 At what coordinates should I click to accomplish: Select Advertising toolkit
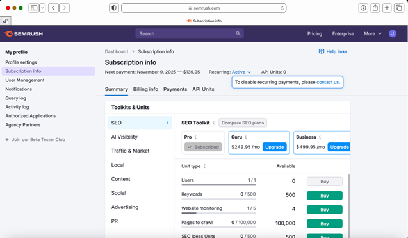coord(140,207)
